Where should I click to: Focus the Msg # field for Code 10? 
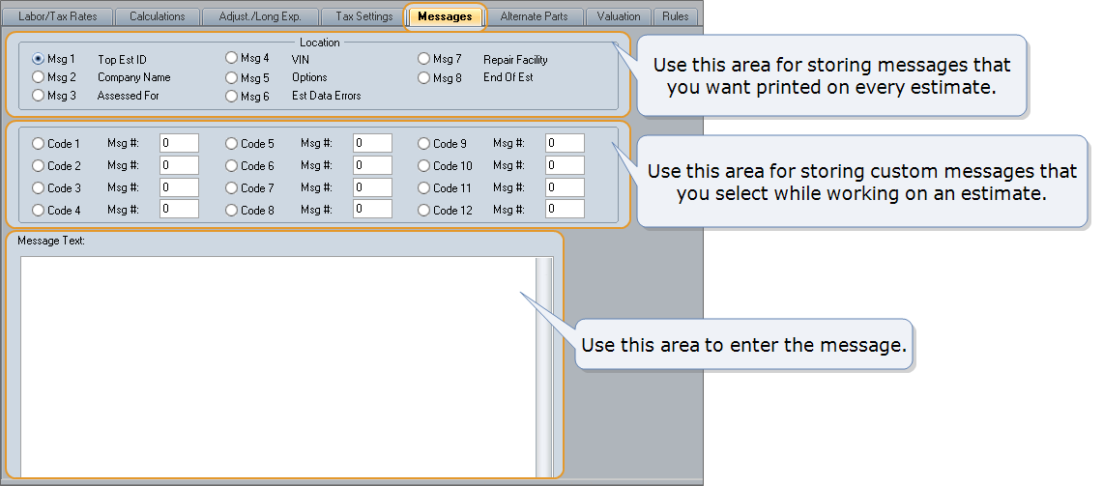(565, 165)
